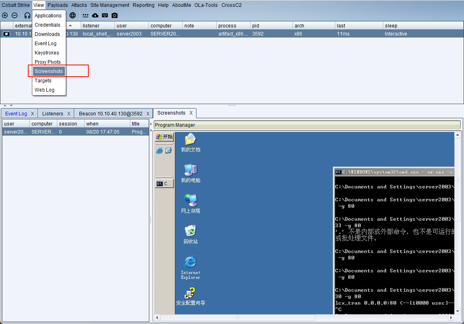Screen dimensions: 464x324
Task: Select the beacon session computer icon
Action: (x=6, y=34)
